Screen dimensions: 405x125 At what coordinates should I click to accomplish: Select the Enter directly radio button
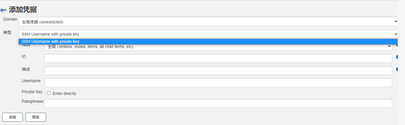(49, 93)
